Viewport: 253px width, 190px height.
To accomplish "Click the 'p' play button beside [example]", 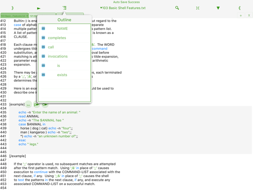I will click(x=37, y=104).
